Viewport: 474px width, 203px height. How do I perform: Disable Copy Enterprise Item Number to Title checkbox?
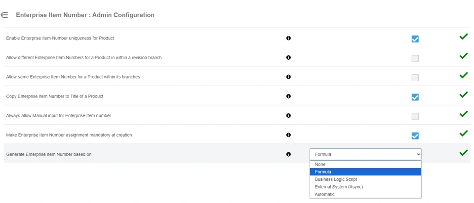pyautogui.click(x=415, y=97)
